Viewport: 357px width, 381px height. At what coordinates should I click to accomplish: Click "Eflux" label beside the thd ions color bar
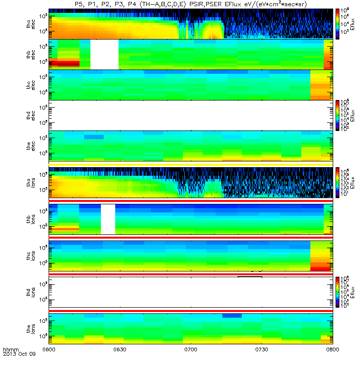(x=352, y=292)
